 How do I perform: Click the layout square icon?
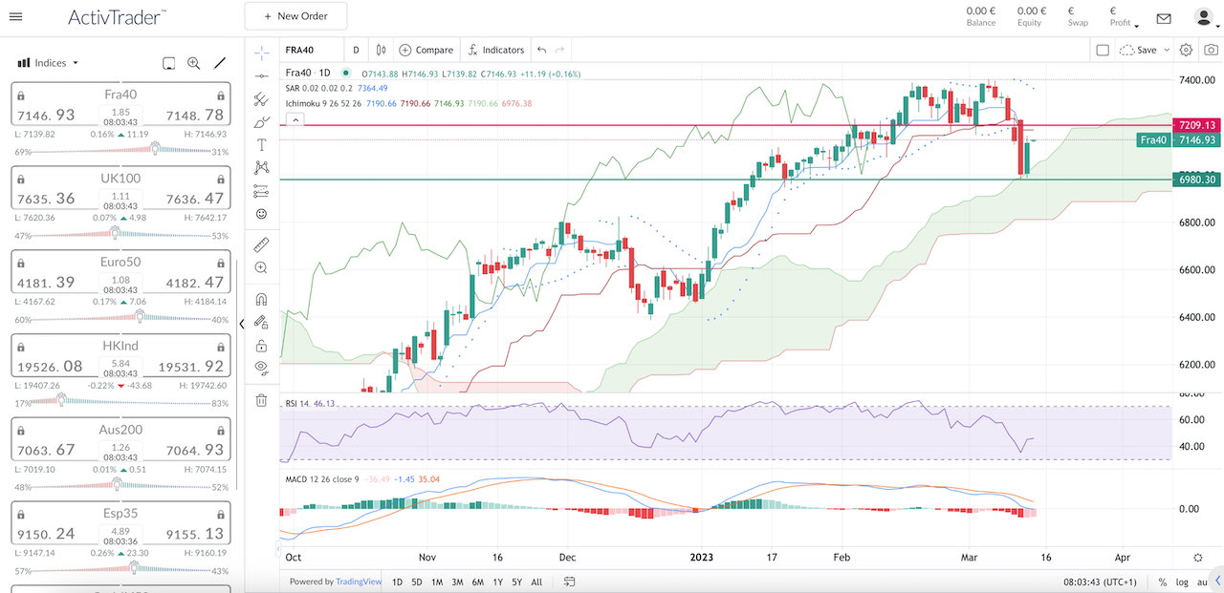[x=1103, y=50]
